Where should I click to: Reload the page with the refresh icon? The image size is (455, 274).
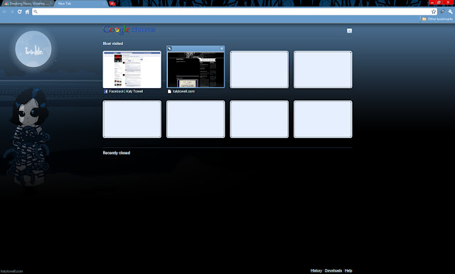pyautogui.click(x=19, y=11)
